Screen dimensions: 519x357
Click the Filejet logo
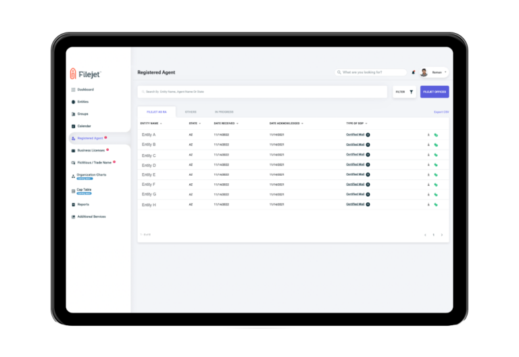pyautogui.click(x=85, y=74)
